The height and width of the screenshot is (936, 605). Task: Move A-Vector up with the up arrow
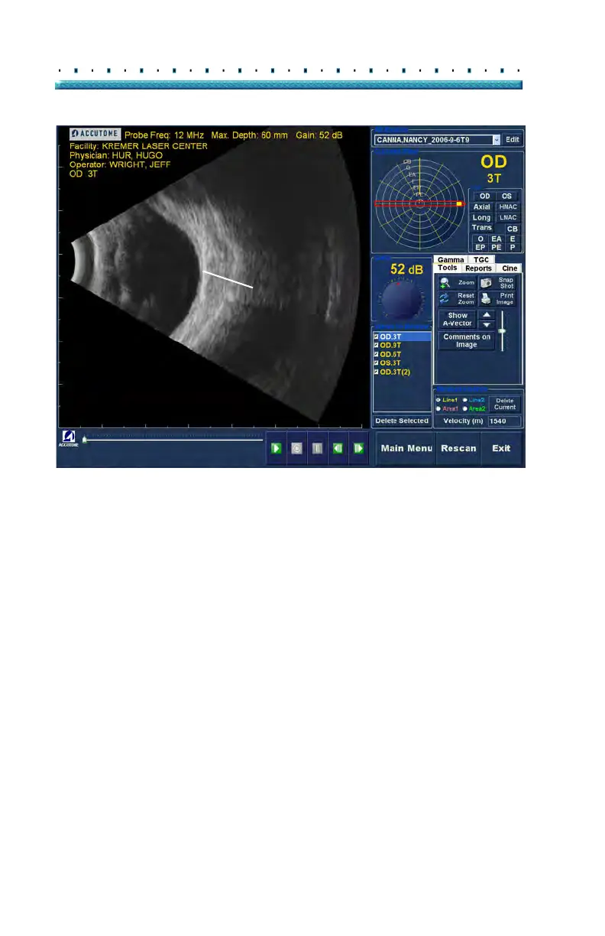tap(487, 314)
